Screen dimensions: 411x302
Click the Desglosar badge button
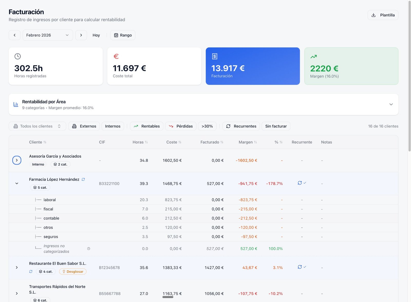(x=73, y=271)
